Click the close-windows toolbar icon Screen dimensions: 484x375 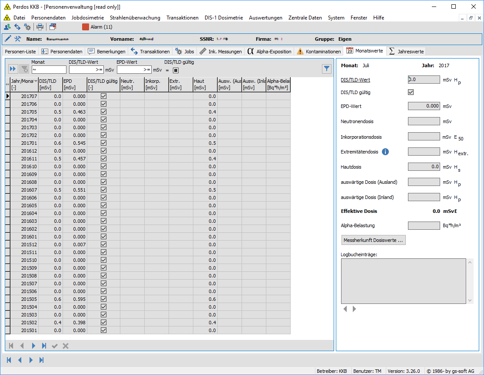(53, 27)
